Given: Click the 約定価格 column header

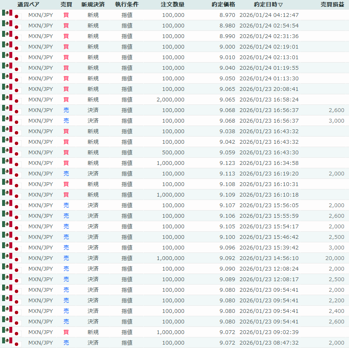Looking at the screenshot, I should (x=223, y=5).
